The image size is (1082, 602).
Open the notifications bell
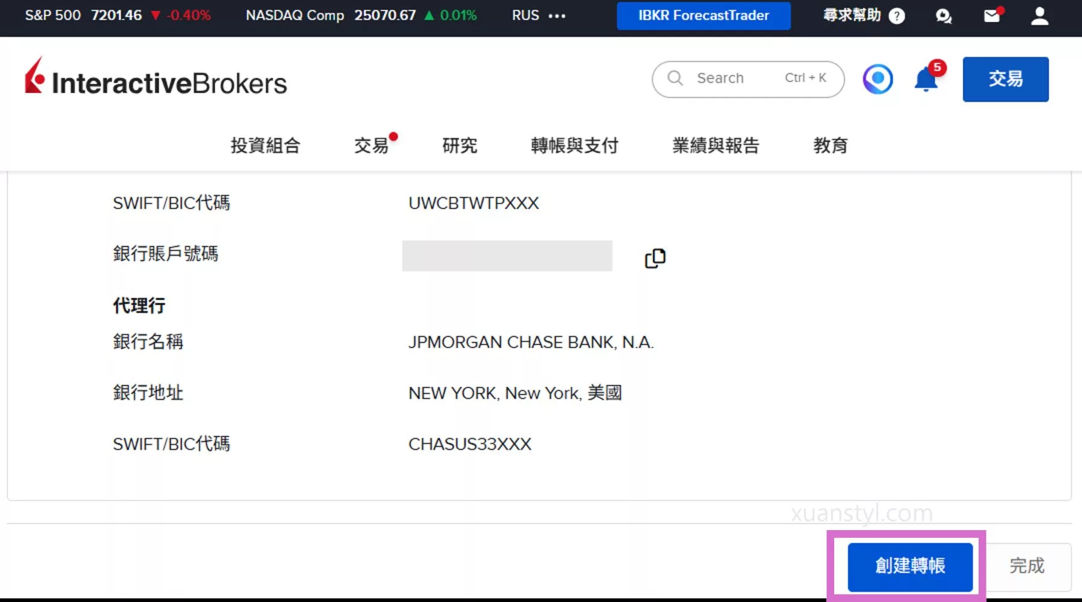[x=926, y=79]
